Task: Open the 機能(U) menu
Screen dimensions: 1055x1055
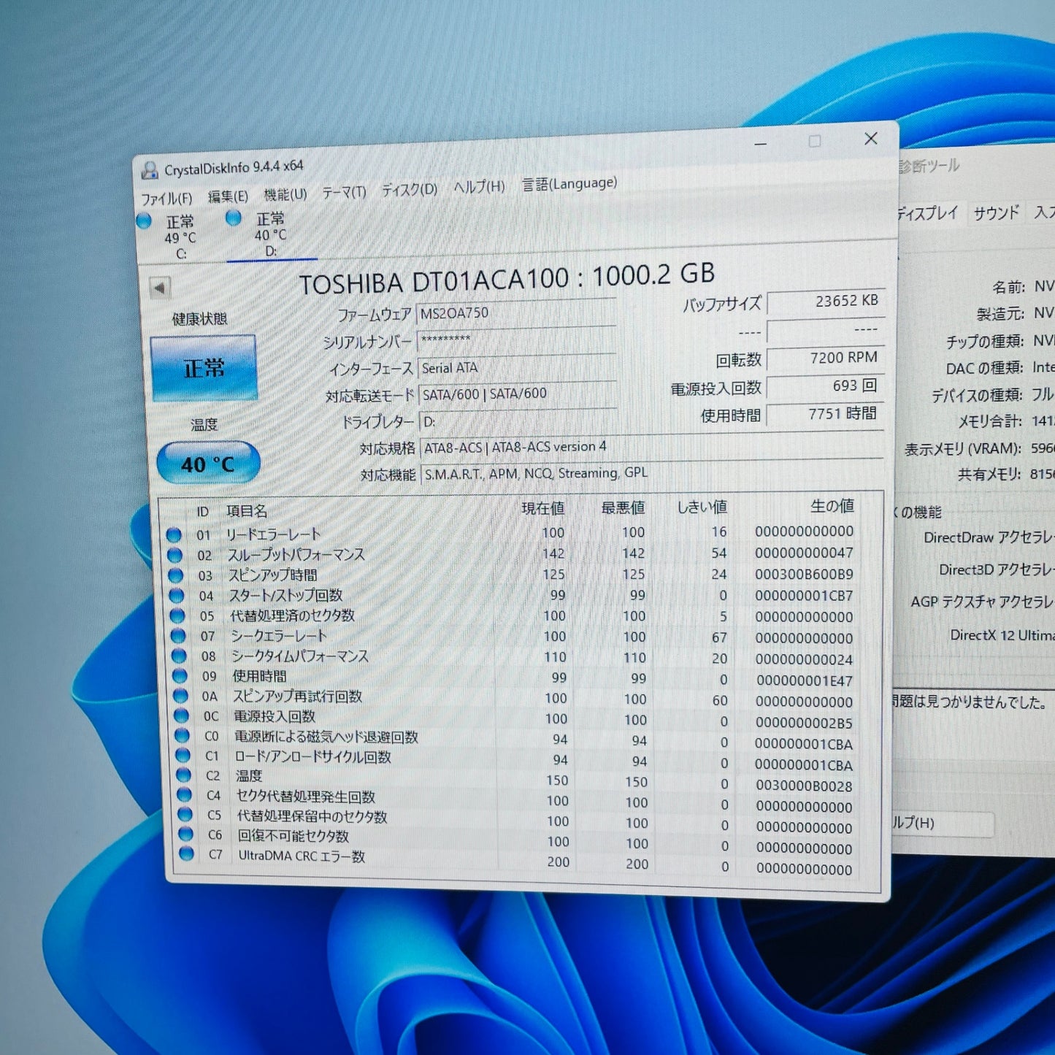Action: (x=285, y=194)
